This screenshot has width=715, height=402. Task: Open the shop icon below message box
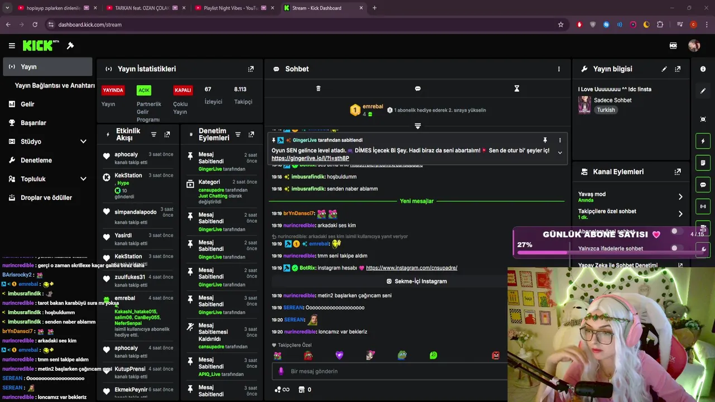(x=302, y=389)
